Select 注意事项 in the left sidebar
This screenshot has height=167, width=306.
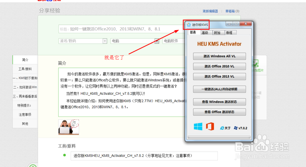pos(25,114)
